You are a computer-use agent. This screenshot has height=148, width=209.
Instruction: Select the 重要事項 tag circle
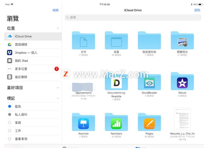coord(10,139)
